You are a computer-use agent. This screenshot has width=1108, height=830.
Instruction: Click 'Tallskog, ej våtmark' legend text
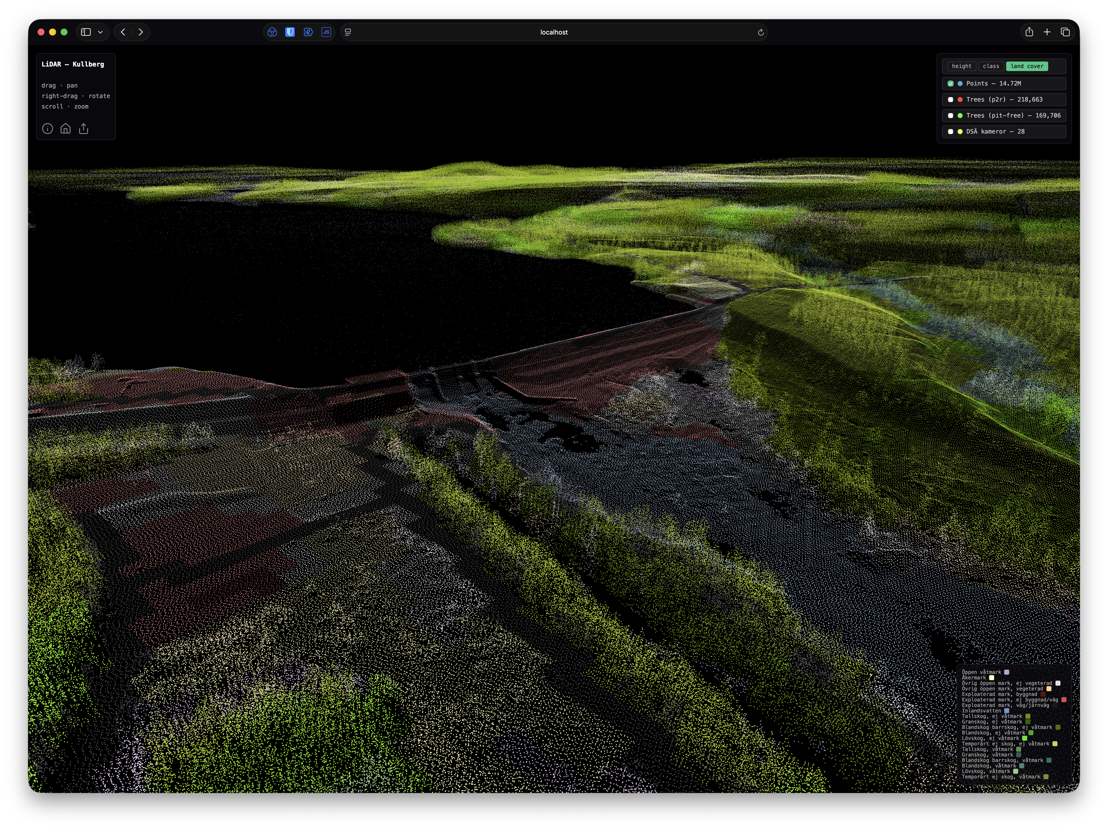point(992,716)
